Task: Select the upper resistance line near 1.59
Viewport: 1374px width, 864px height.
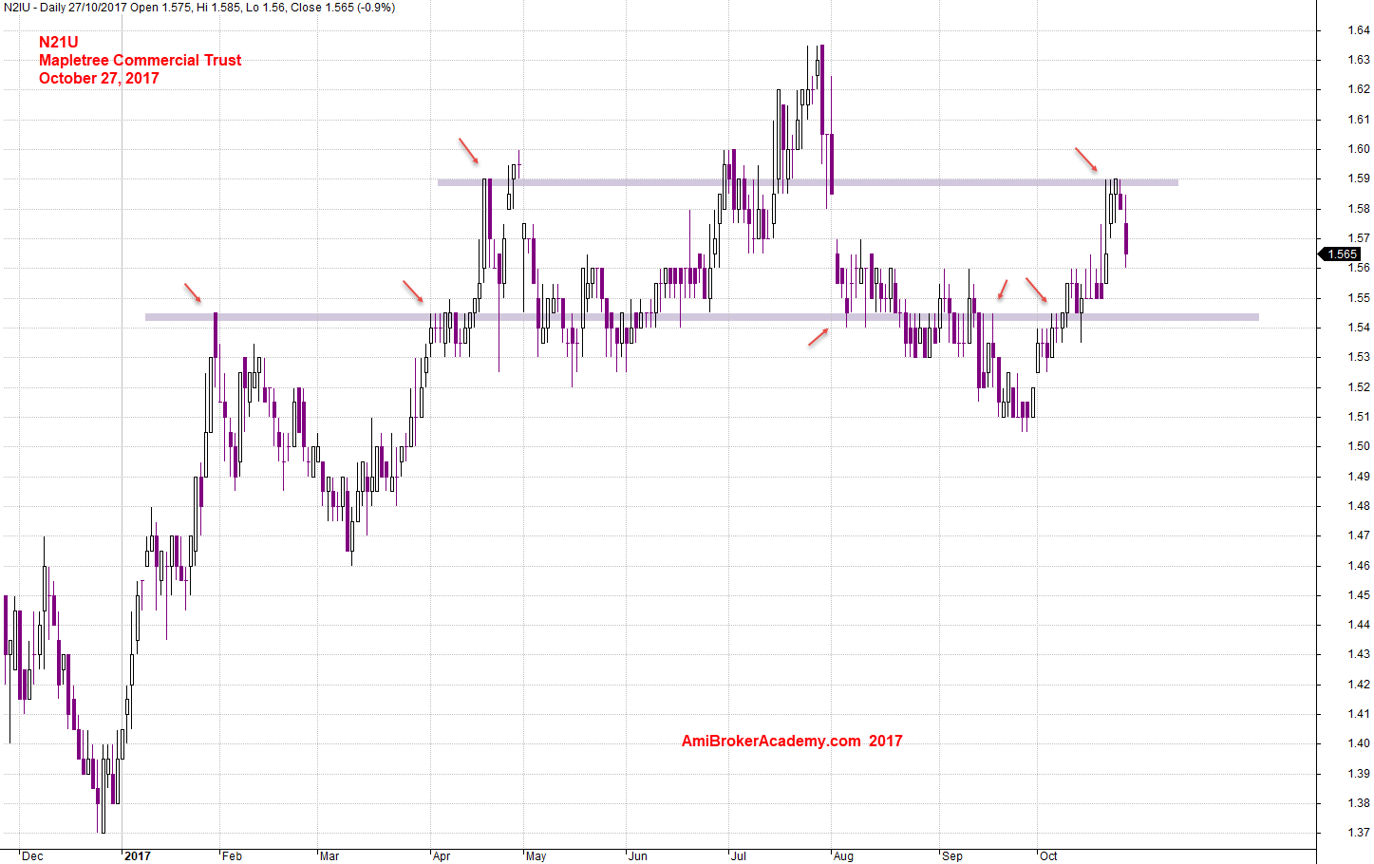Action: pos(808,182)
